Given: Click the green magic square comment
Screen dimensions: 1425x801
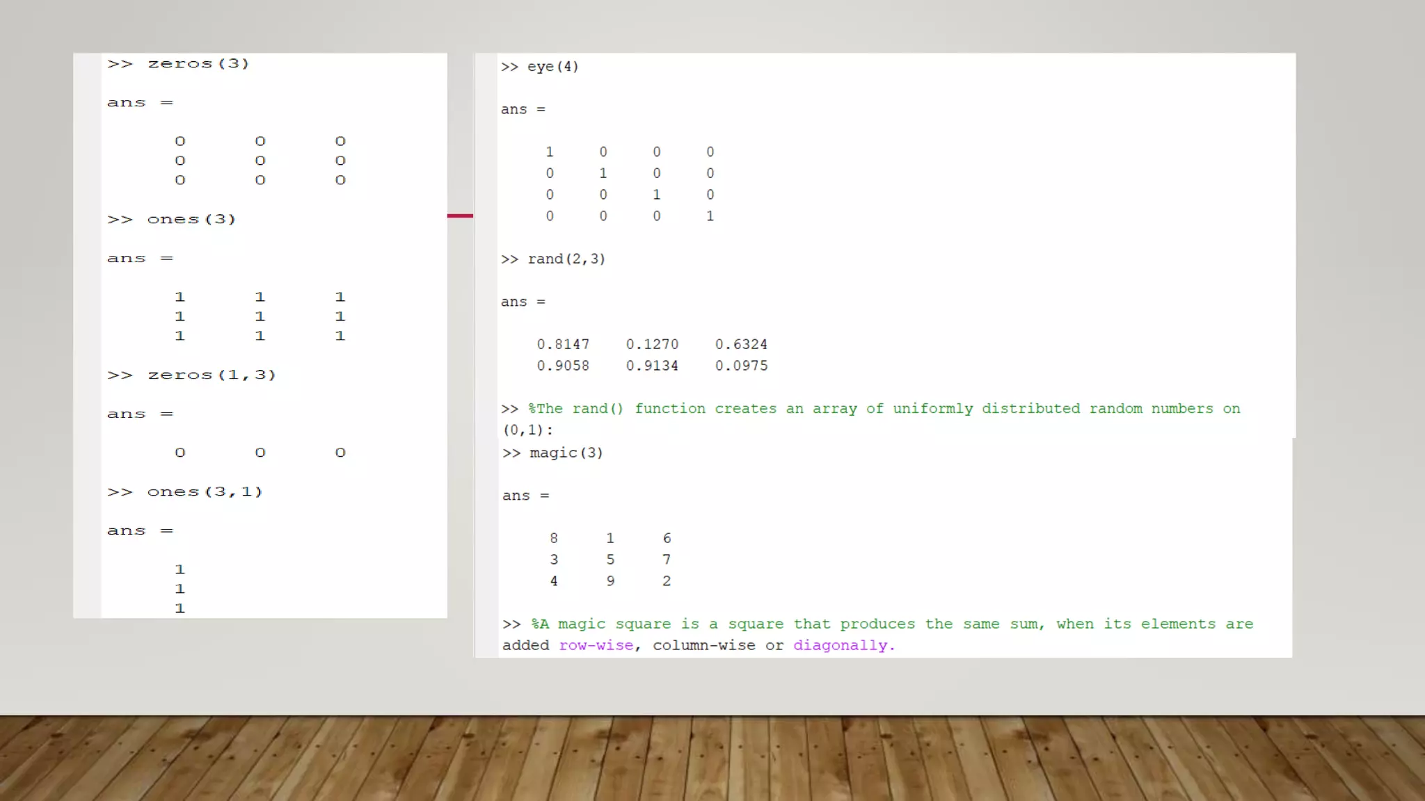Looking at the screenshot, I should point(891,624).
